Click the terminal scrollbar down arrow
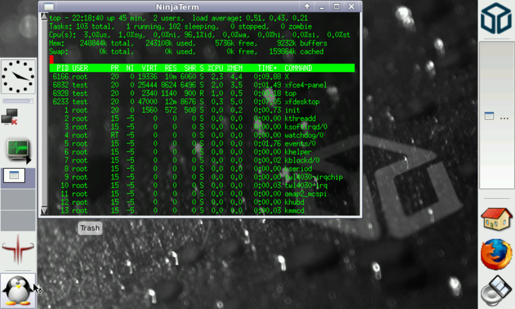 click(x=44, y=211)
